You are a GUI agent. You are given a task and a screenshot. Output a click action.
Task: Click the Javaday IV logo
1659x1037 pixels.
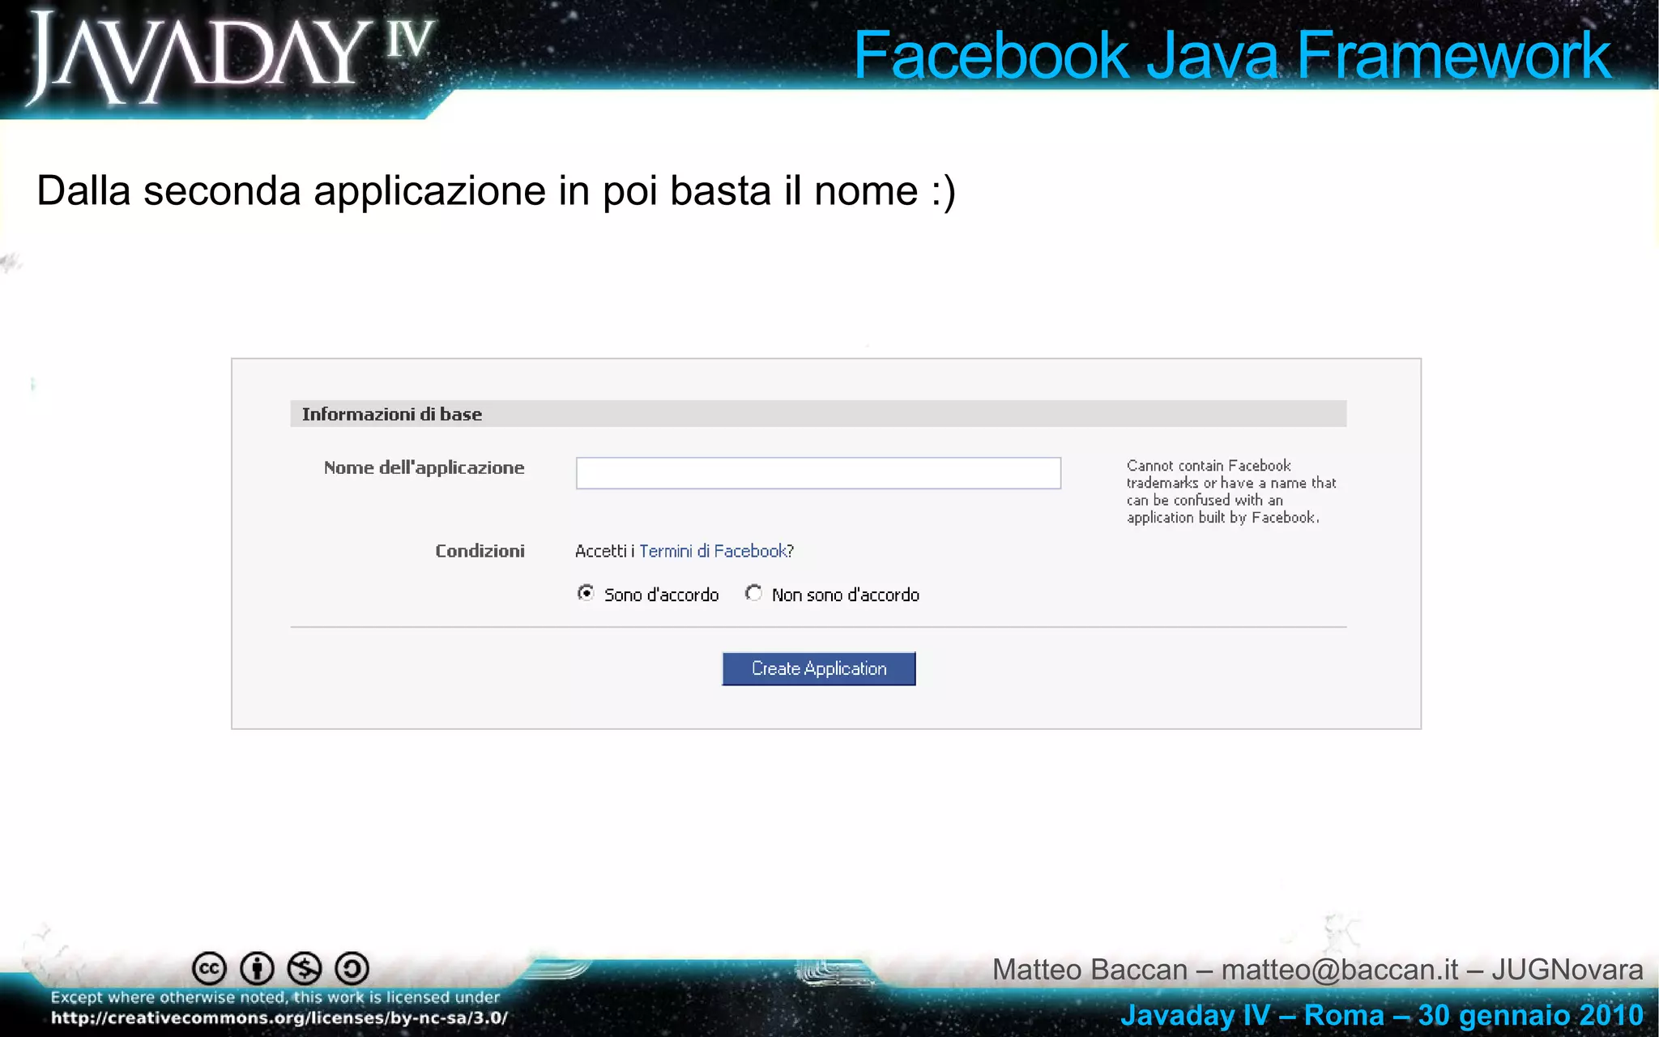coord(231,57)
